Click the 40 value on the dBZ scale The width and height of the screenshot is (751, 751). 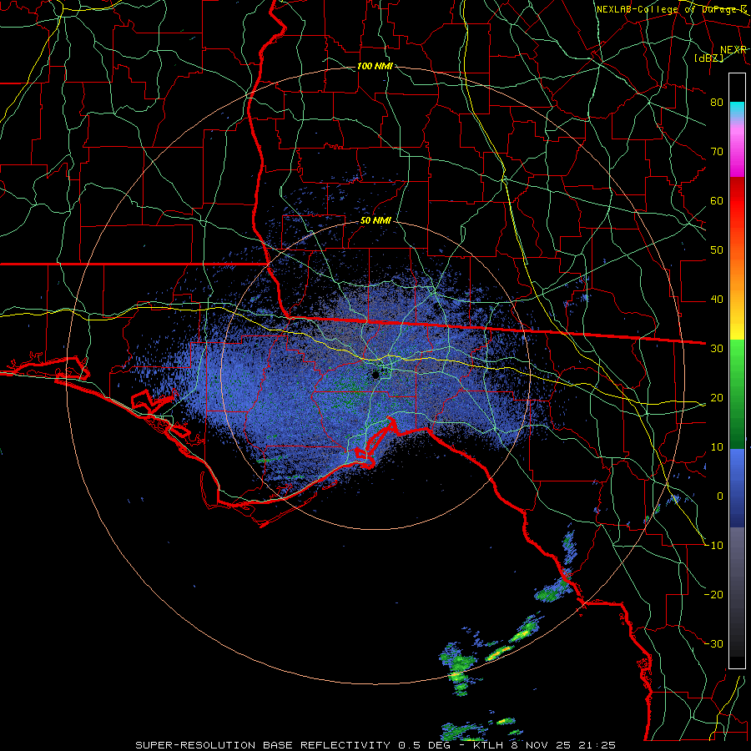[717, 300]
